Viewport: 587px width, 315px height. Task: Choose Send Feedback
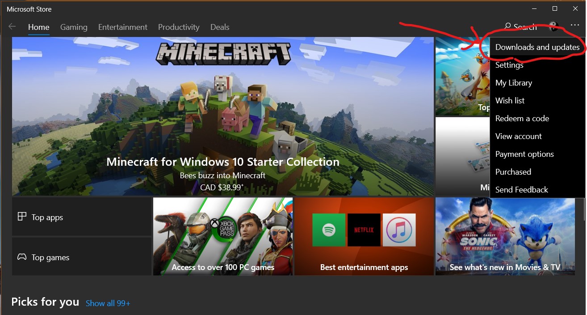coord(537,189)
